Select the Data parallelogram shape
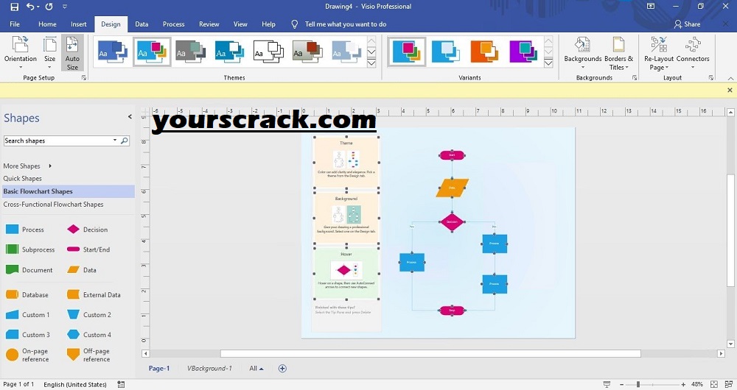The image size is (737, 390). (x=73, y=270)
